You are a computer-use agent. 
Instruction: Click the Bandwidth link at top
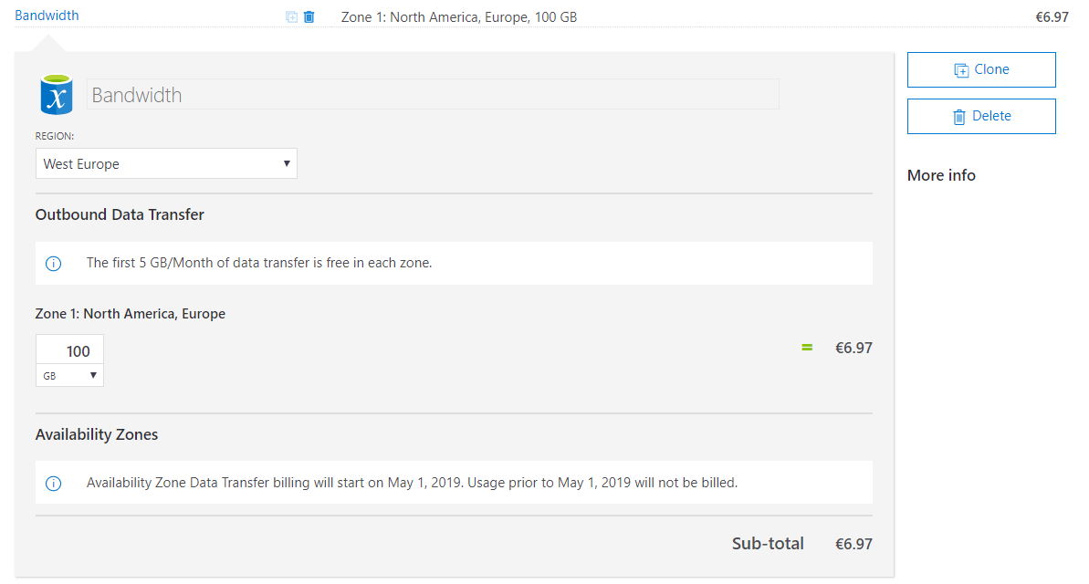(x=47, y=16)
